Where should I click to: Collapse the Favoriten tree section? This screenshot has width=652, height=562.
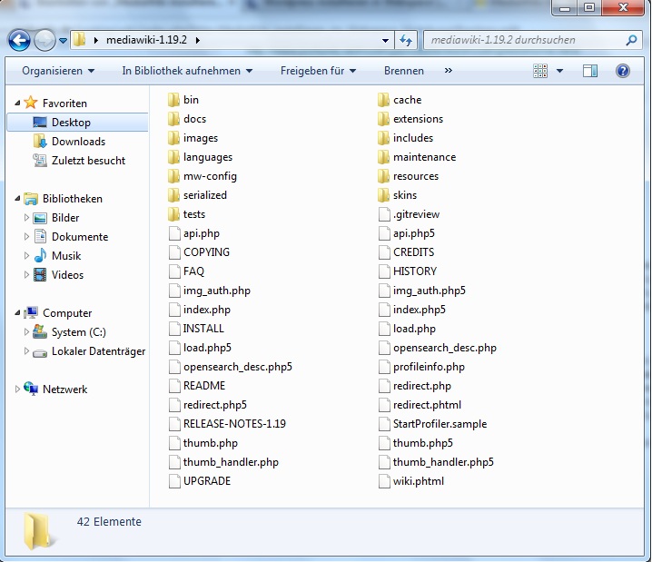[x=16, y=104]
